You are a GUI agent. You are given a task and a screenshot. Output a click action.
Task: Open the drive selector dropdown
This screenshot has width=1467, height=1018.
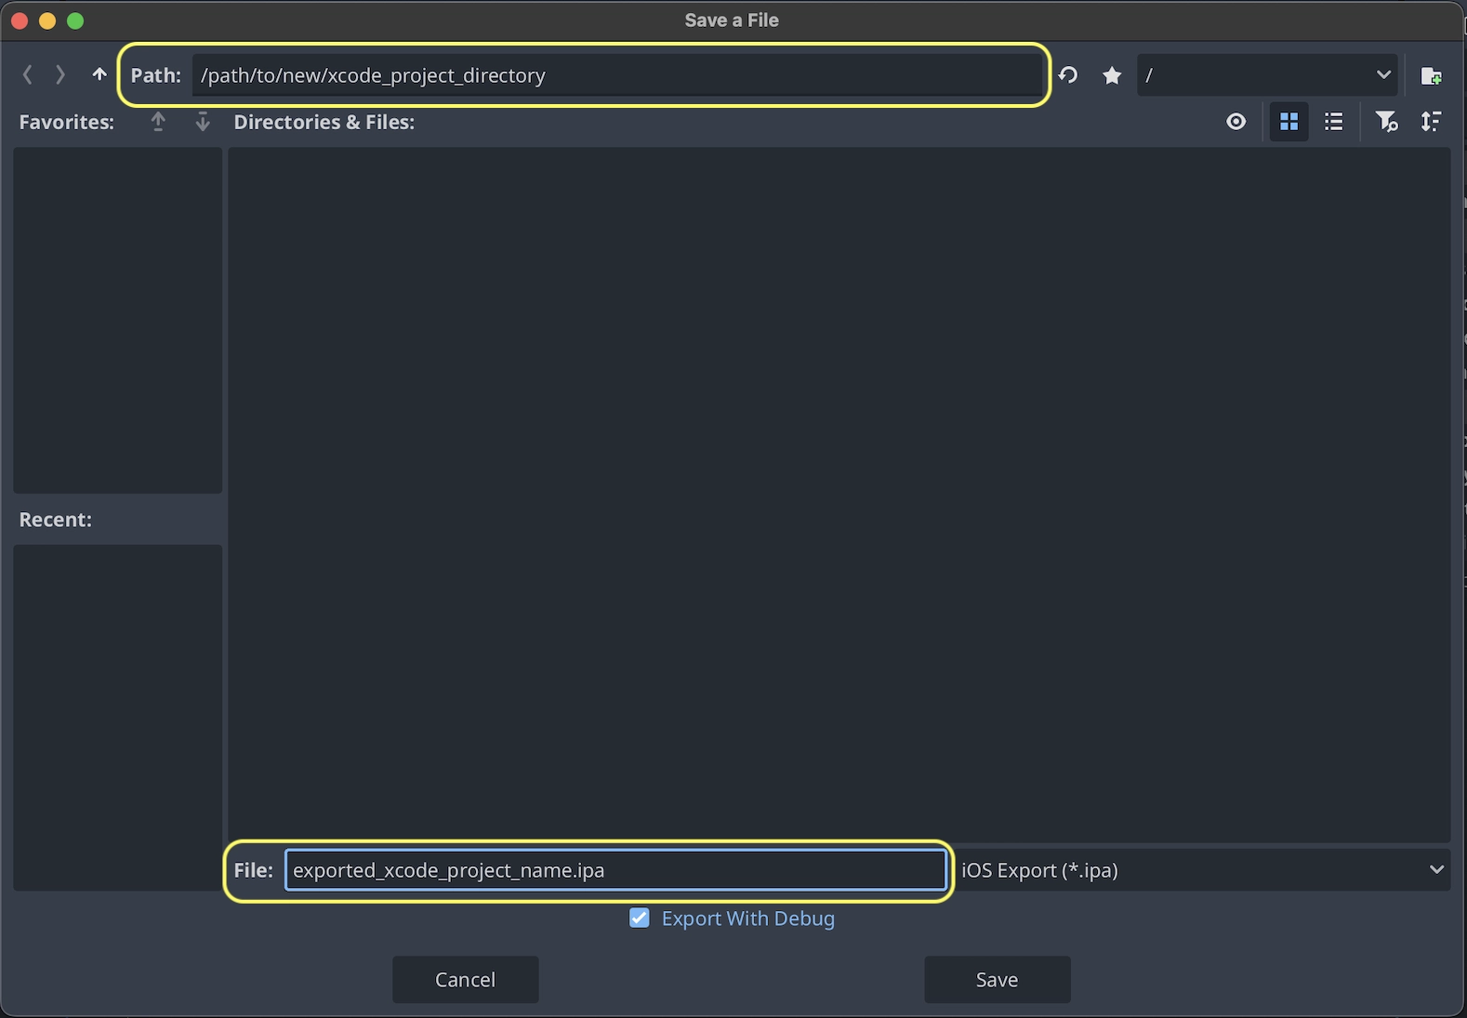pyautogui.click(x=1266, y=75)
